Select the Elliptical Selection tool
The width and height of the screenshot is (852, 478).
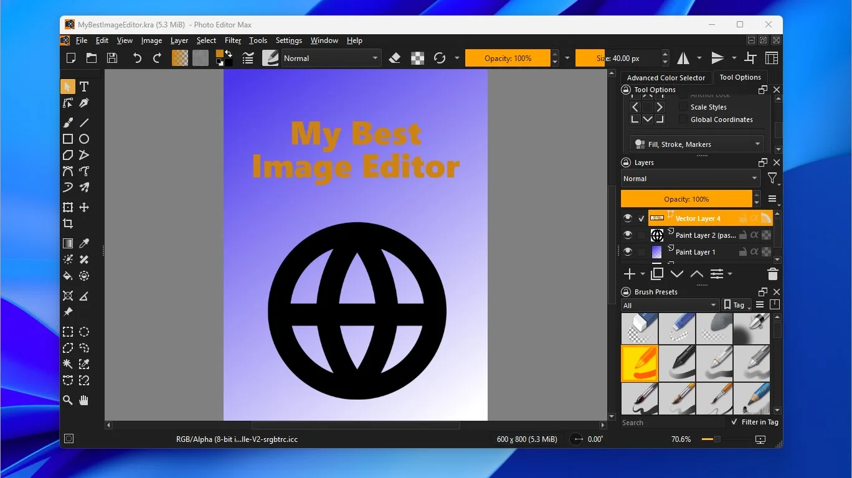[84, 332]
